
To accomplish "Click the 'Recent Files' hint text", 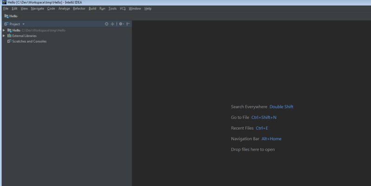I will click(x=242, y=128).
